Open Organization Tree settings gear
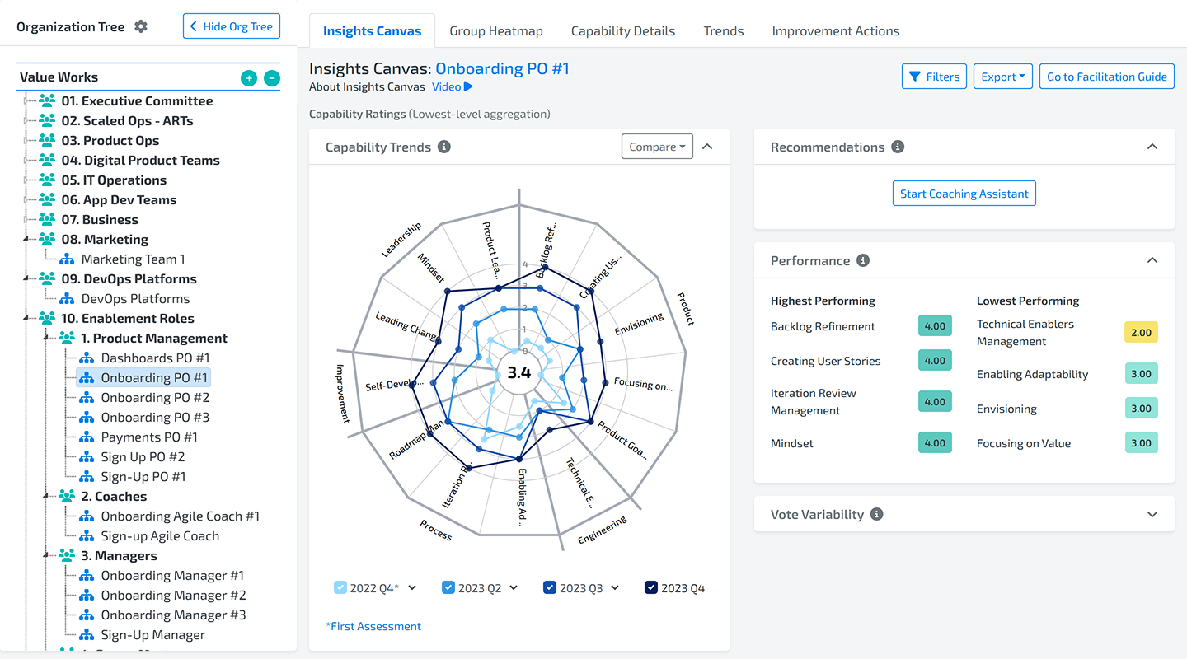Viewport: 1187px width, 659px height. tap(141, 26)
